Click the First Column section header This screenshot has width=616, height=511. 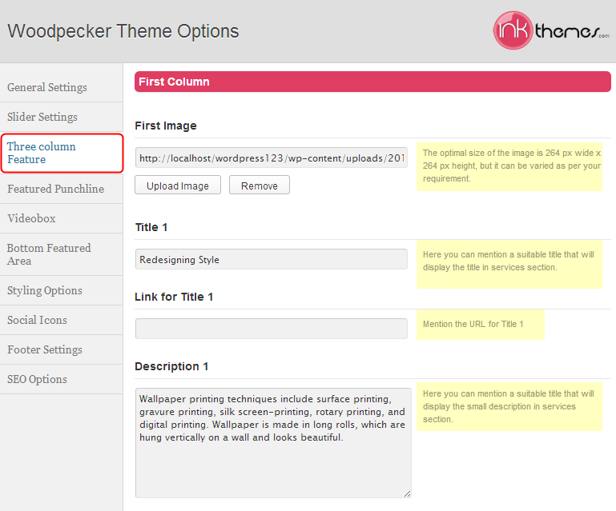tap(372, 82)
